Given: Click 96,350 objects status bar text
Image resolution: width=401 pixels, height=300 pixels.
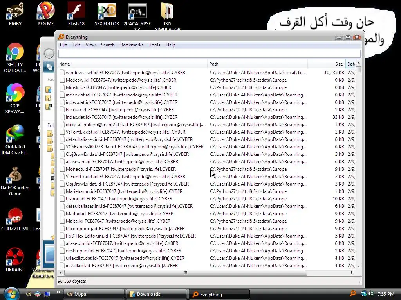Looking at the screenshot, I should point(72,281).
